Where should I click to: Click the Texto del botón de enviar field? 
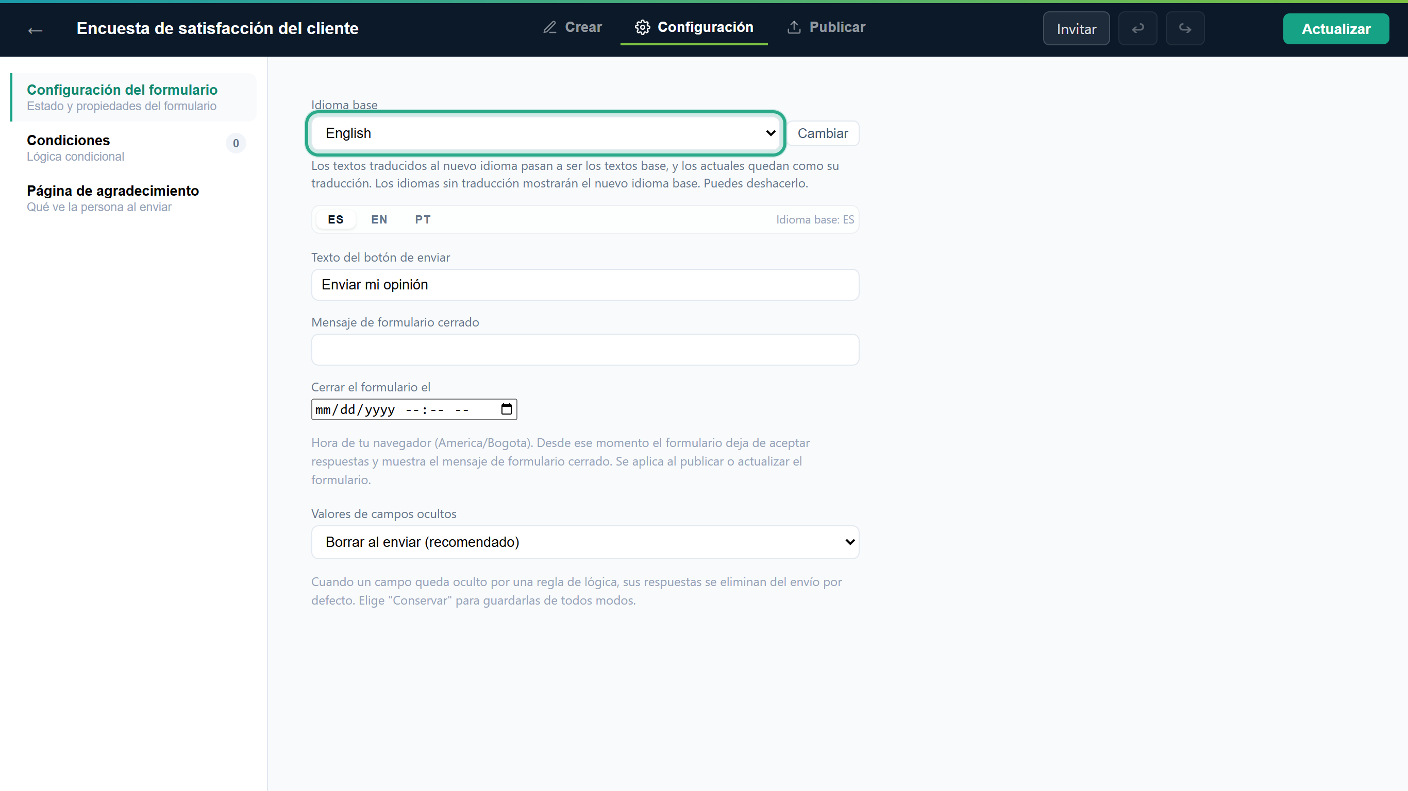[585, 285]
